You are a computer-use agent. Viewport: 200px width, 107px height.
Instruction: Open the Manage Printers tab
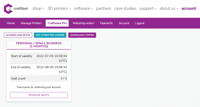click(31, 23)
